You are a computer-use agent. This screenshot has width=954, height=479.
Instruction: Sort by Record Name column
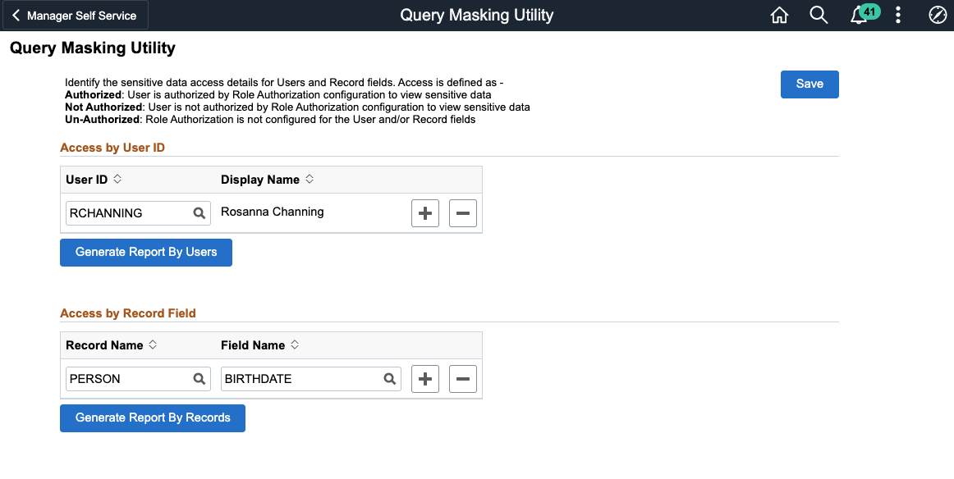click(112, 344)
